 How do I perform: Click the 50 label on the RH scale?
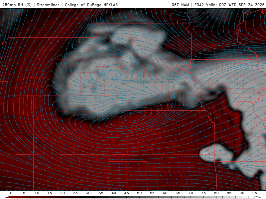tap(139, 193)
